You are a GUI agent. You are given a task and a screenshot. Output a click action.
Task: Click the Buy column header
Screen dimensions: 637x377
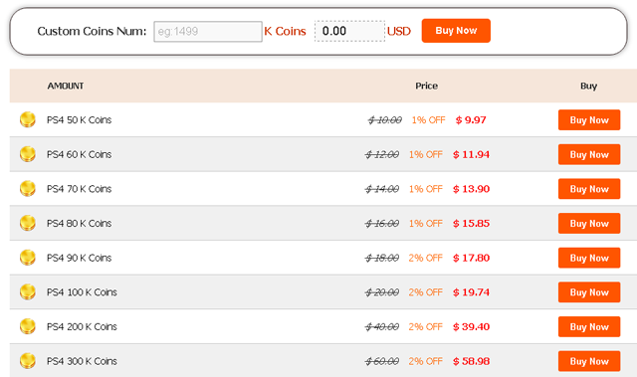[x=588, y=87]
